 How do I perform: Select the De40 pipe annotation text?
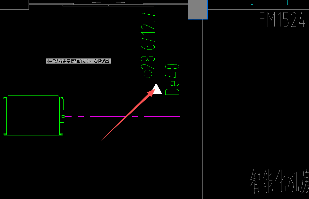pyautogui.click(x=172, y=80)
